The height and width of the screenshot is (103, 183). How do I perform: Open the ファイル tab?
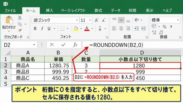[10, 11]
